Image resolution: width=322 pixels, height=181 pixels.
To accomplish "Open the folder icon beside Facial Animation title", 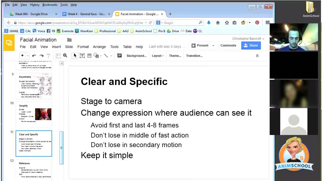I will tap(69, 40).
